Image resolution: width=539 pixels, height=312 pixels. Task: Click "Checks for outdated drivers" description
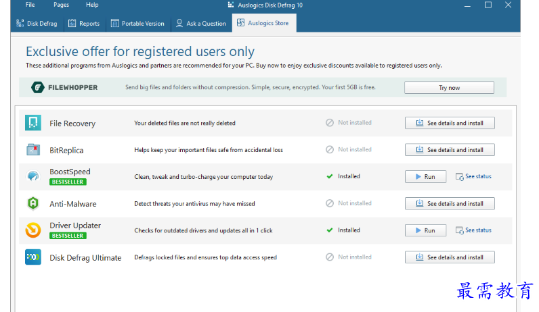click(x=203, y=230)
